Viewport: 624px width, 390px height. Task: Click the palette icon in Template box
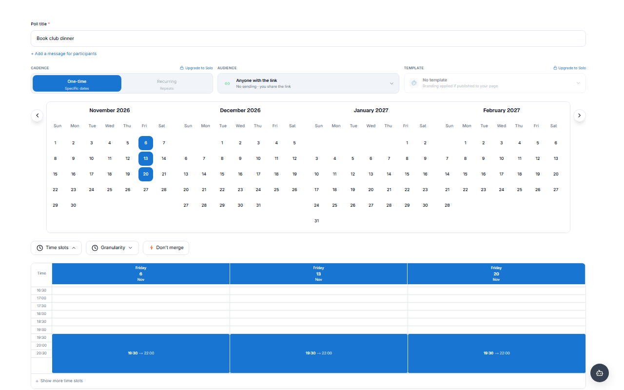[414, 83]
